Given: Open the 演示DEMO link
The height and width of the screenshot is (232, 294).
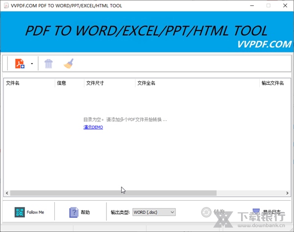Looking at the screenshot, I should (93, 127).
